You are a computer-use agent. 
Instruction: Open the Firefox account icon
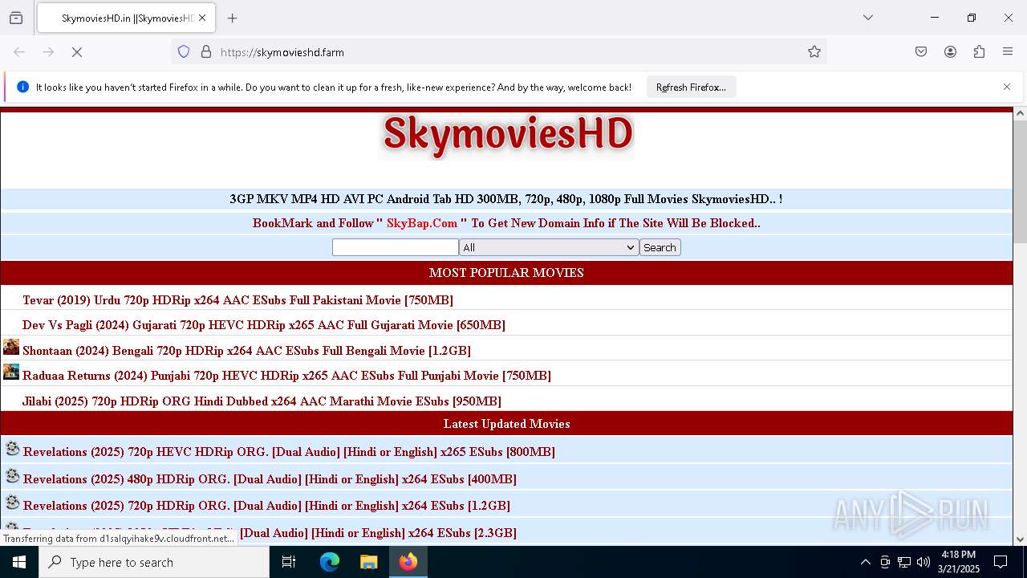click(x=950, y=51)
